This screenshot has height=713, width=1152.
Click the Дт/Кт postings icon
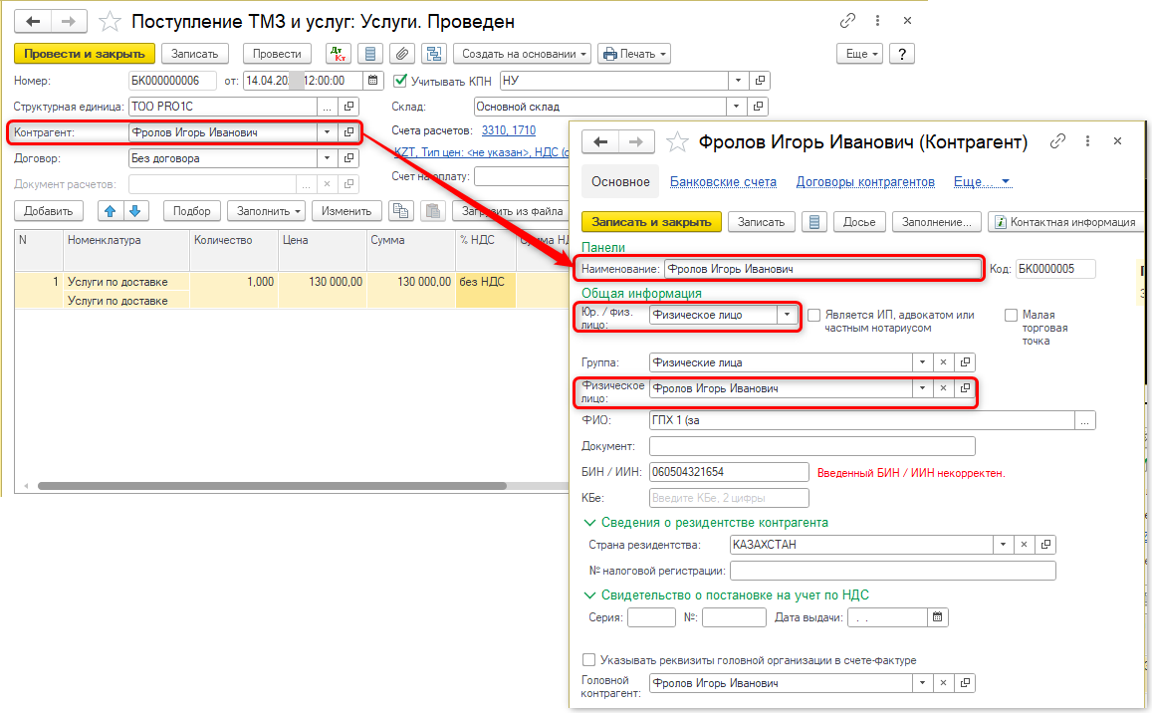pos(339,54)
